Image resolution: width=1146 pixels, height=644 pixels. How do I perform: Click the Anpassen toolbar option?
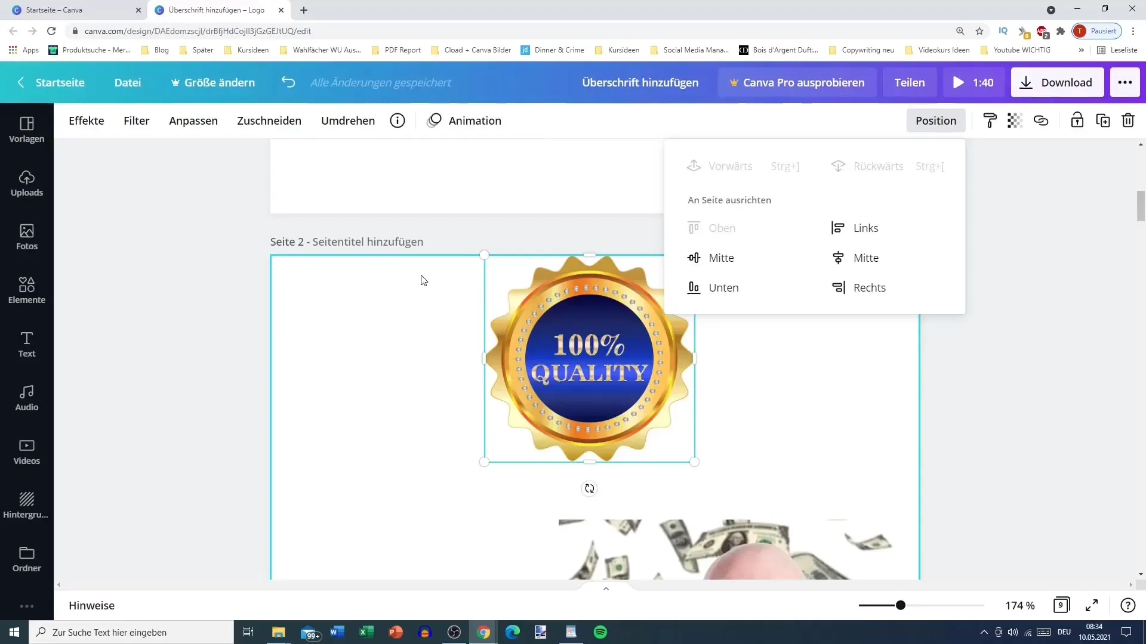pos(193,120)
